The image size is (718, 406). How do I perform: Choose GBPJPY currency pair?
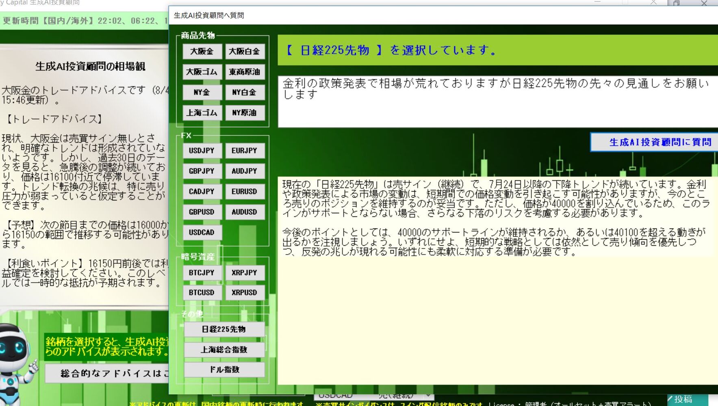tap(202, 171)
